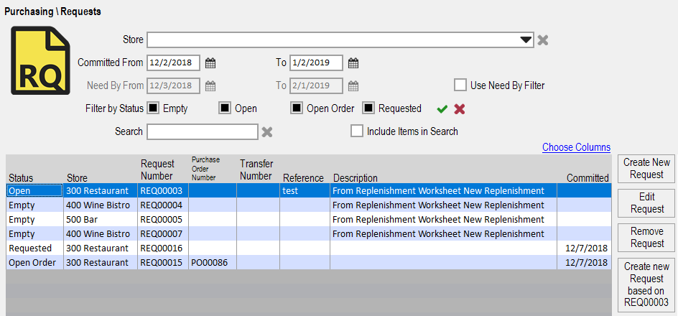Open calendar for Committed To date
This screenshot has height=316, width=678.
353,63
